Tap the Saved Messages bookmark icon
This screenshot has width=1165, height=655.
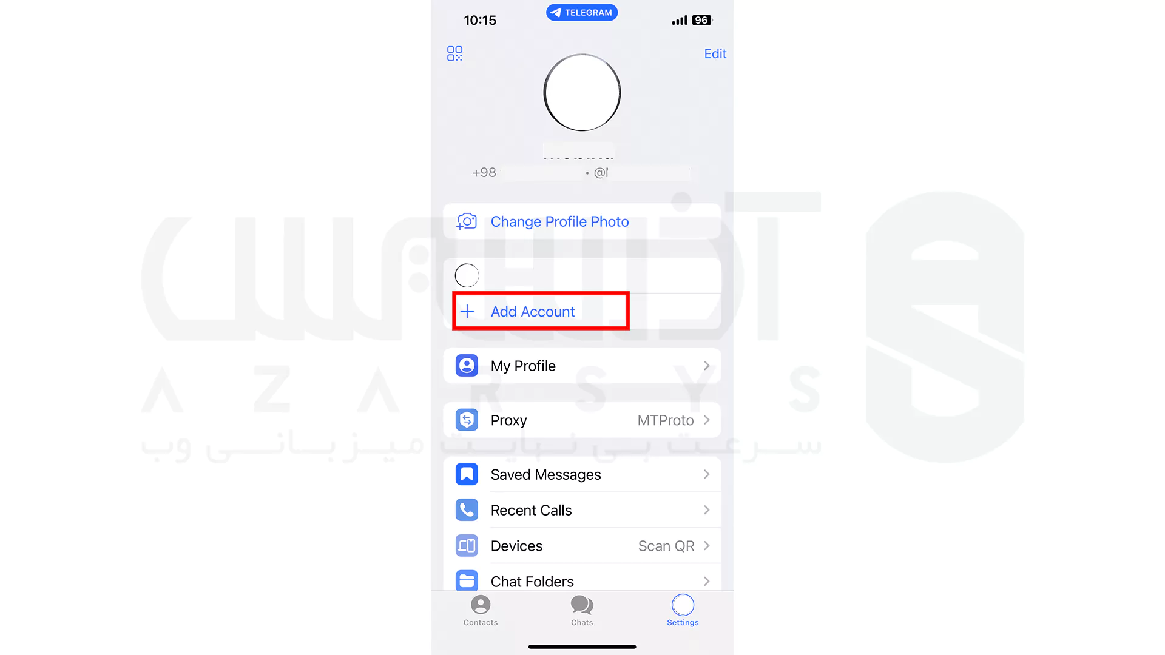[x=467, y=474]
